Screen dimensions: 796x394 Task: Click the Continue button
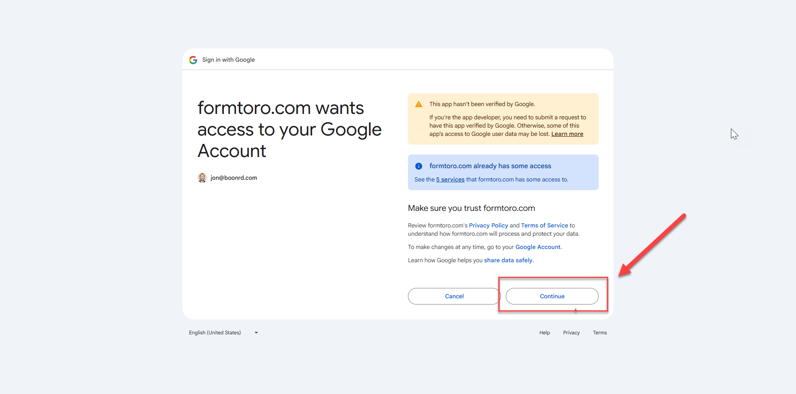552,296
